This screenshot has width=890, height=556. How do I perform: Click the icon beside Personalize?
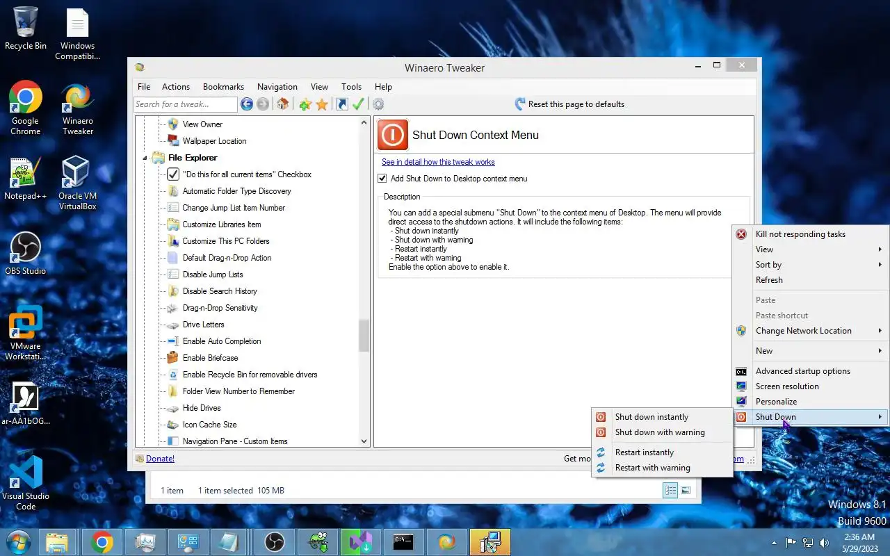click(x=741, y=402)
